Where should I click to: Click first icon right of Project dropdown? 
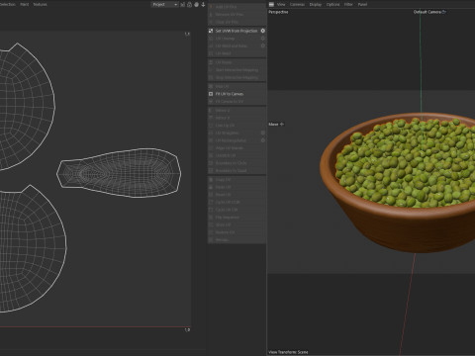coord(183,5)
